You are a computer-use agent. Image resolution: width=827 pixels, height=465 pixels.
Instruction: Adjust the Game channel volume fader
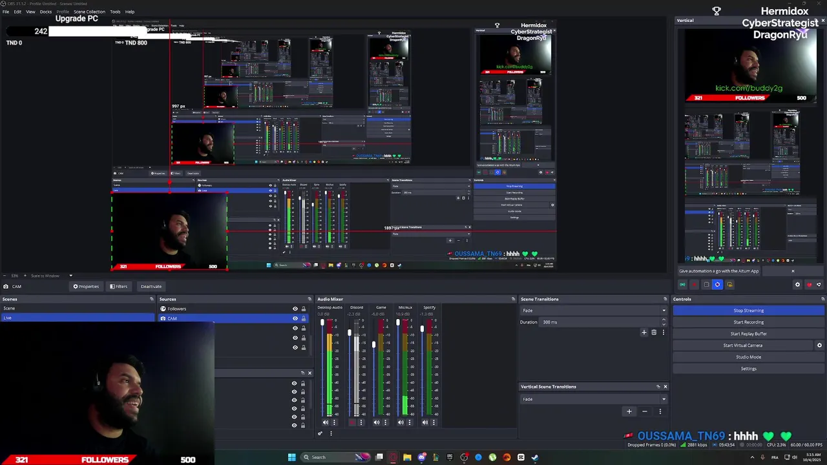click(x=373, y=345)
